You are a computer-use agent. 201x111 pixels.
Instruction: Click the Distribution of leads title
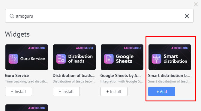[74, 76]
